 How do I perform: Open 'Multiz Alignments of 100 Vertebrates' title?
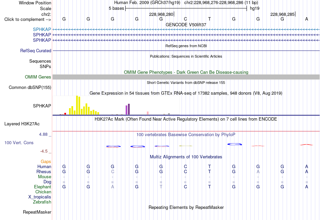[186, 157]
